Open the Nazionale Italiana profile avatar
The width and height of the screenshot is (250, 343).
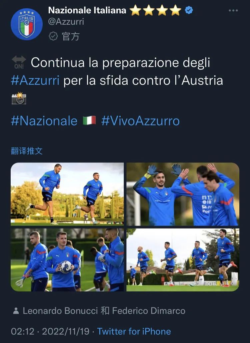pos(27,24)
